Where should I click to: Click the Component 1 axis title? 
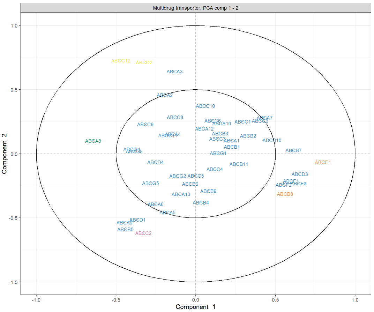click(x=196, y=307)
